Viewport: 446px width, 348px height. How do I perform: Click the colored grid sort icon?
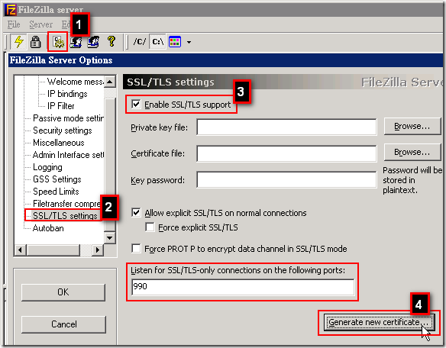point(175,42)
